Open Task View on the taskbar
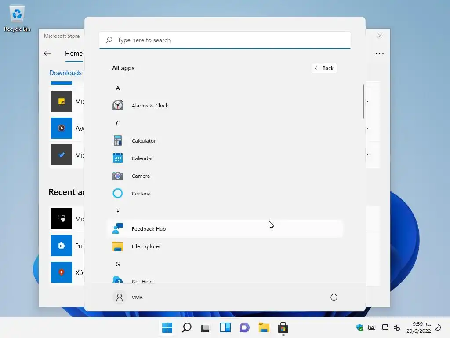 [x=206, y=327]
